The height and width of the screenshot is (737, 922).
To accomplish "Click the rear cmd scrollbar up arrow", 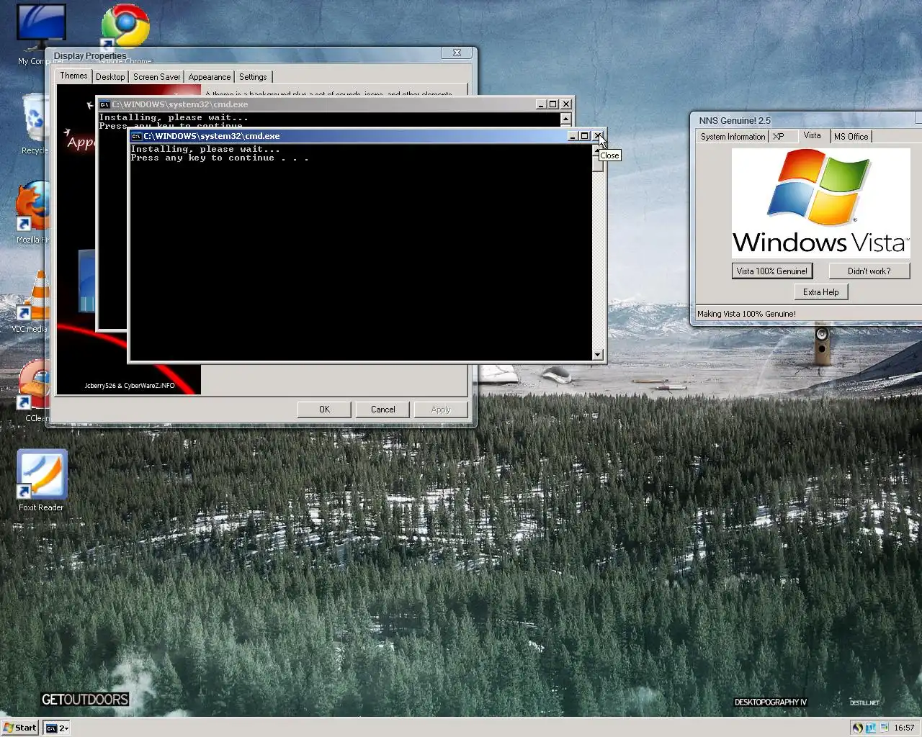I will (565, 119).
